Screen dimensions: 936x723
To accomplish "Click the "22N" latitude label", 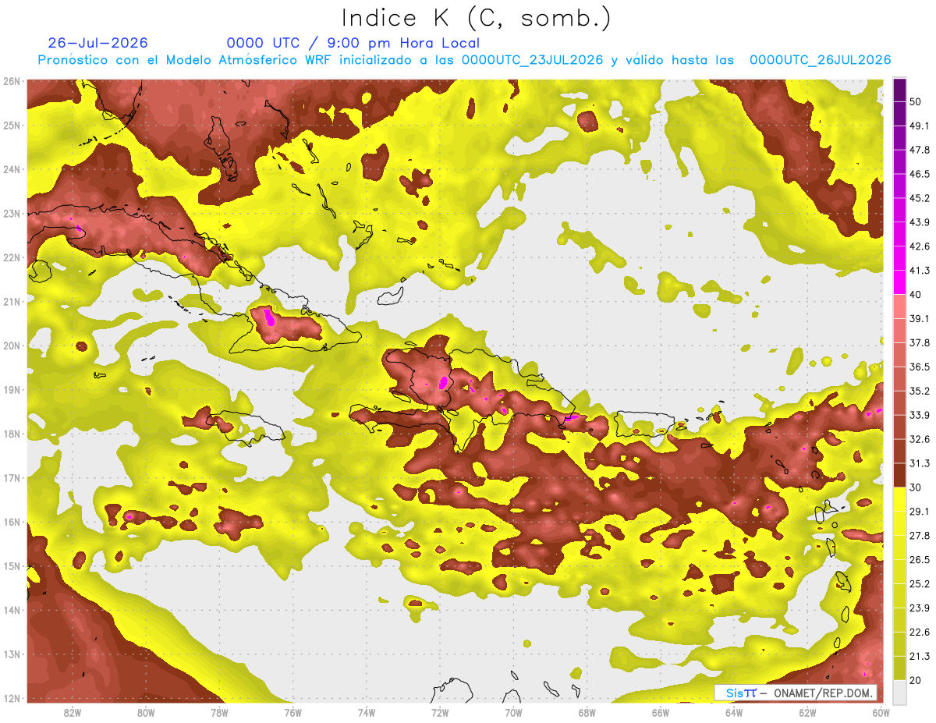I will 12,257.
